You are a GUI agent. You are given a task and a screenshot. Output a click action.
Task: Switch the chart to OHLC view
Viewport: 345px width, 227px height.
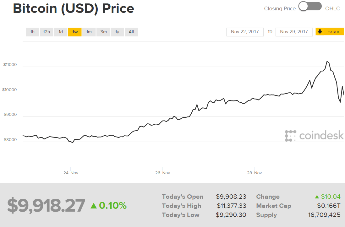pyautogui.click(x=315, y=6)
